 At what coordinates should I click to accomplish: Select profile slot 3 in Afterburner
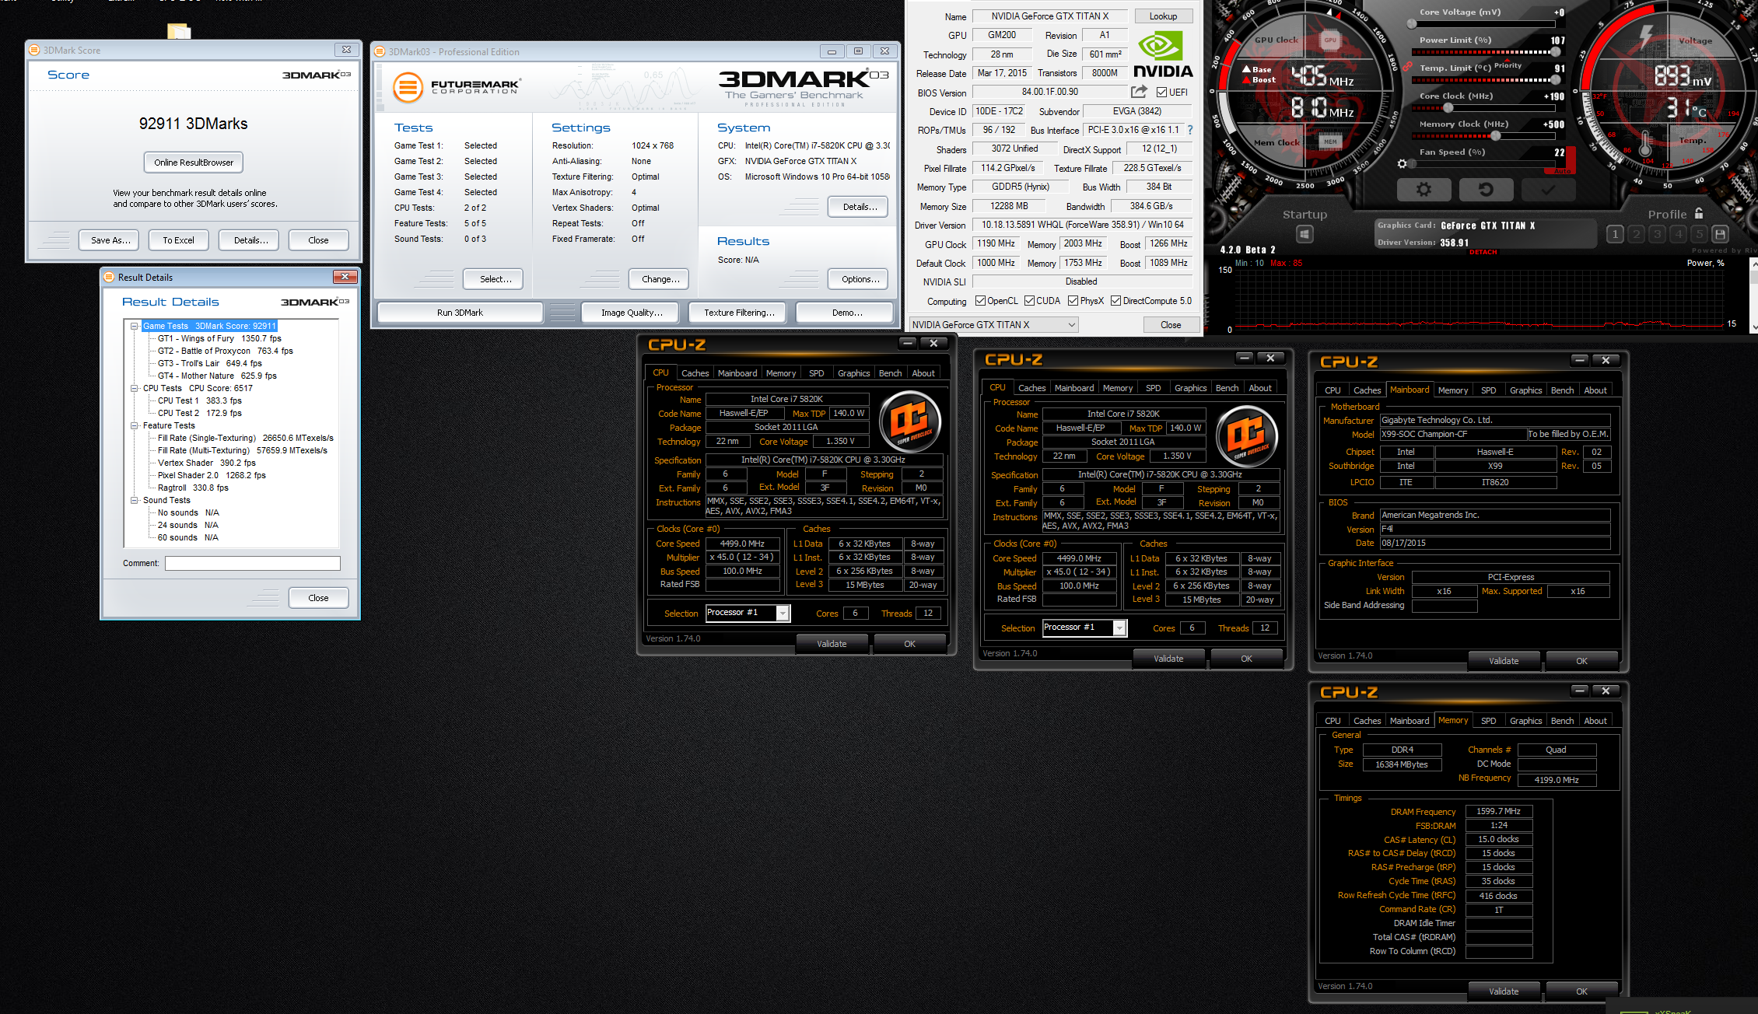(1657, 233)
